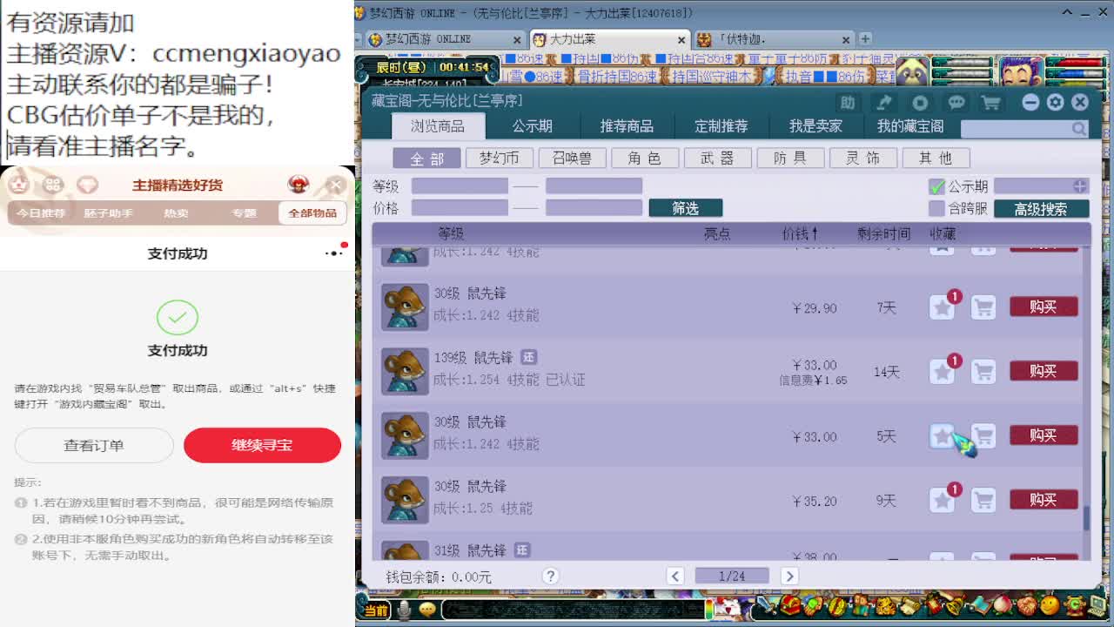Click the 藏宝阁 search input field

(1017, 128)
